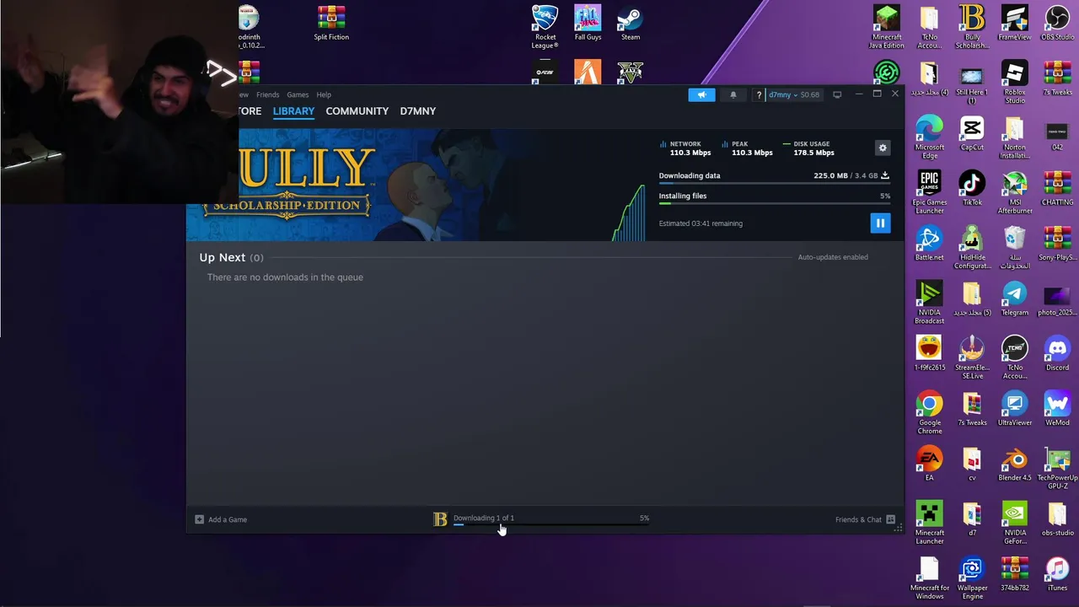Open FrameView desktop shortcut
Image resolution: width=1079 pixels, height=607 pixels.
click(x=1014, y=23)
